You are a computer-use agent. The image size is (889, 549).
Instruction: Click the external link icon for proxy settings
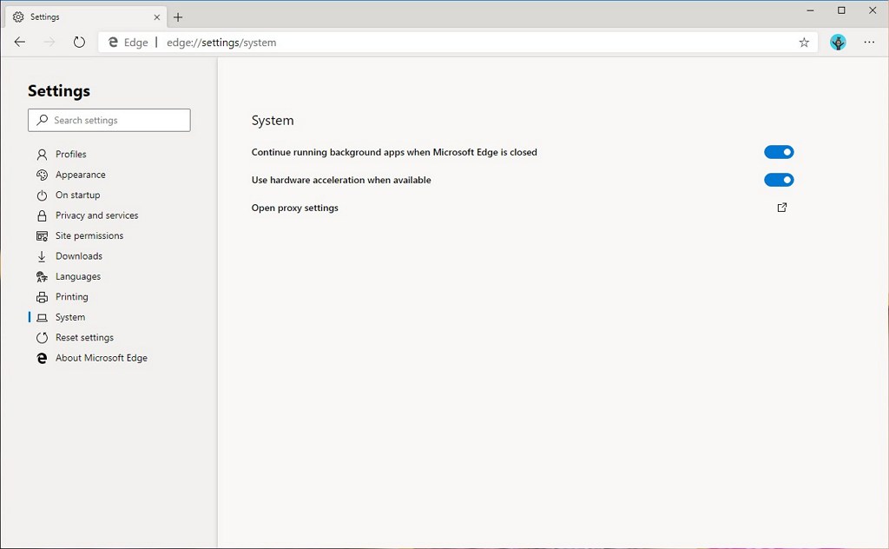[x=782, y=208]
